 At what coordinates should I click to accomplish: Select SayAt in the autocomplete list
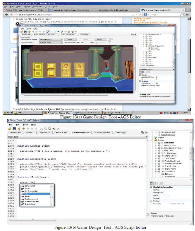(27, 196)
